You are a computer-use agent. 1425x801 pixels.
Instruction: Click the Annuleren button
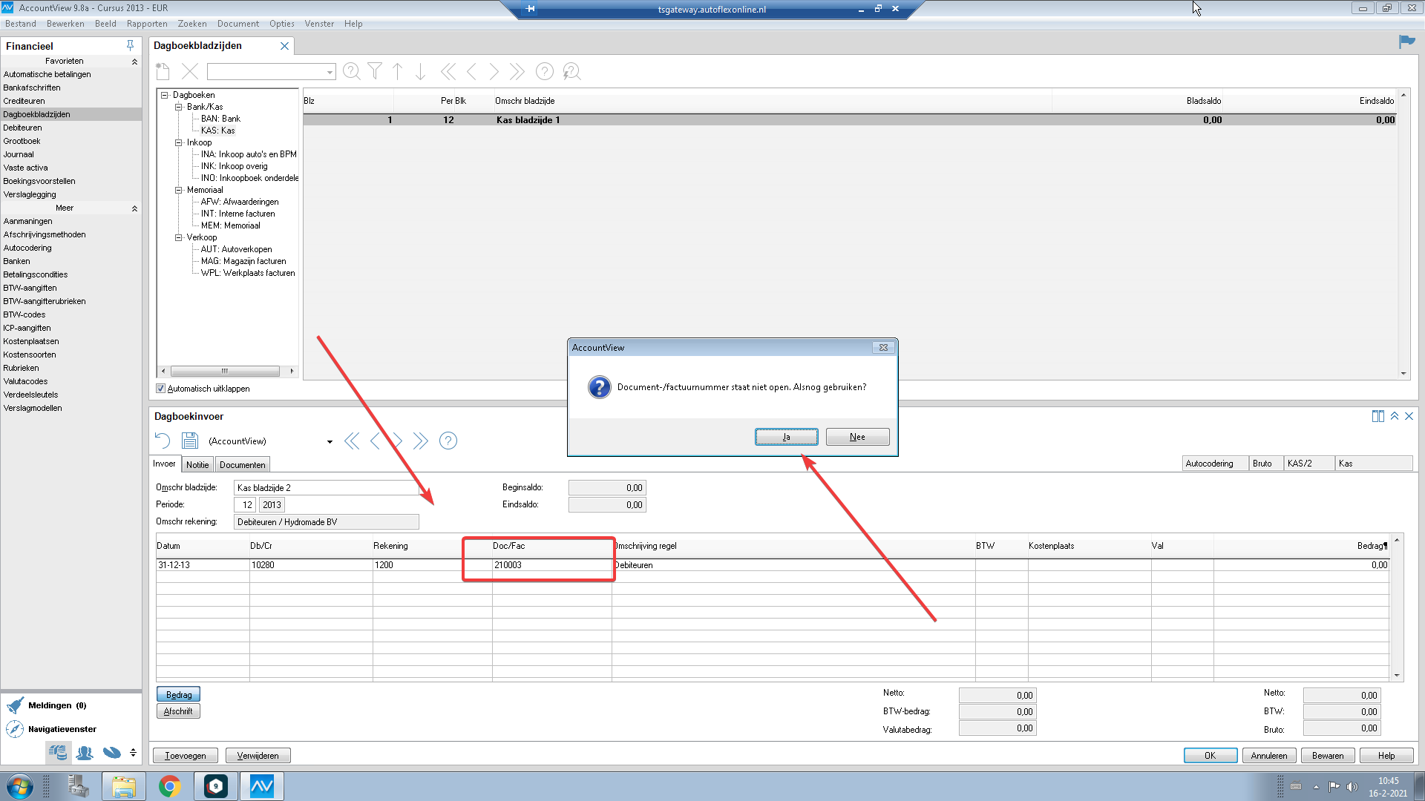click(x=1269, y=756)
